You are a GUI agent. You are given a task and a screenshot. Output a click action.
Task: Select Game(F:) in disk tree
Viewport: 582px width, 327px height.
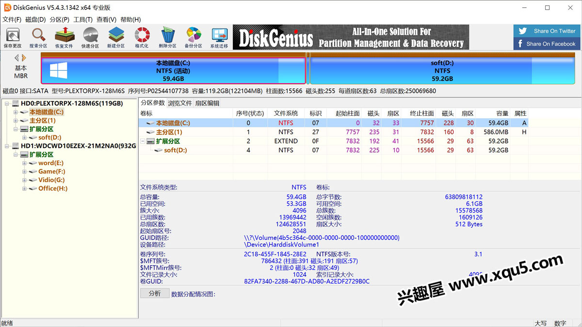click(52, 171)
